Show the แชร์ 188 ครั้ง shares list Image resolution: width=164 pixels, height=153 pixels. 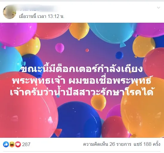(147, 144)
